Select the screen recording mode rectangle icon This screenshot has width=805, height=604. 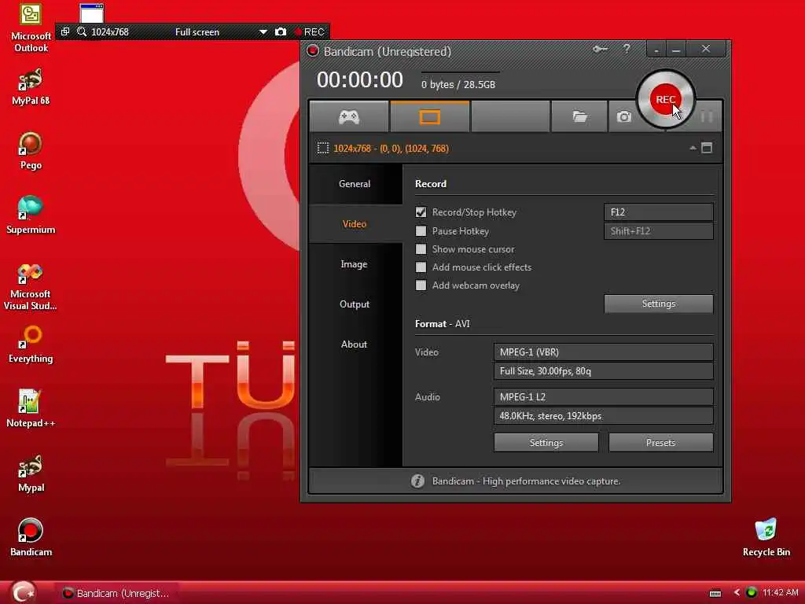pyautogui.click(x=430, y=117)
